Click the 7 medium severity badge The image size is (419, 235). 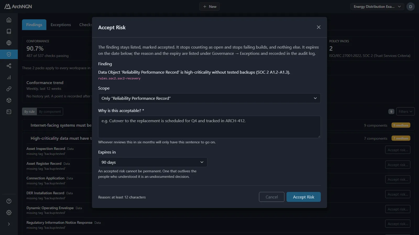click(401, 138)
